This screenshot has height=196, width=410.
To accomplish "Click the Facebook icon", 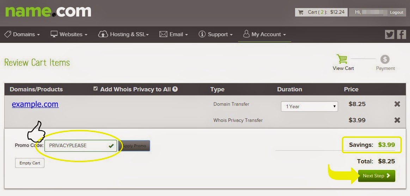I will click(x=401, y=34).
